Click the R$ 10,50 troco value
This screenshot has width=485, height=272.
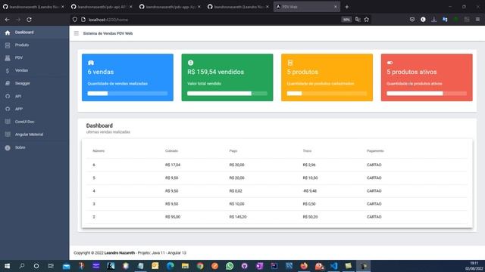point(310,178)
